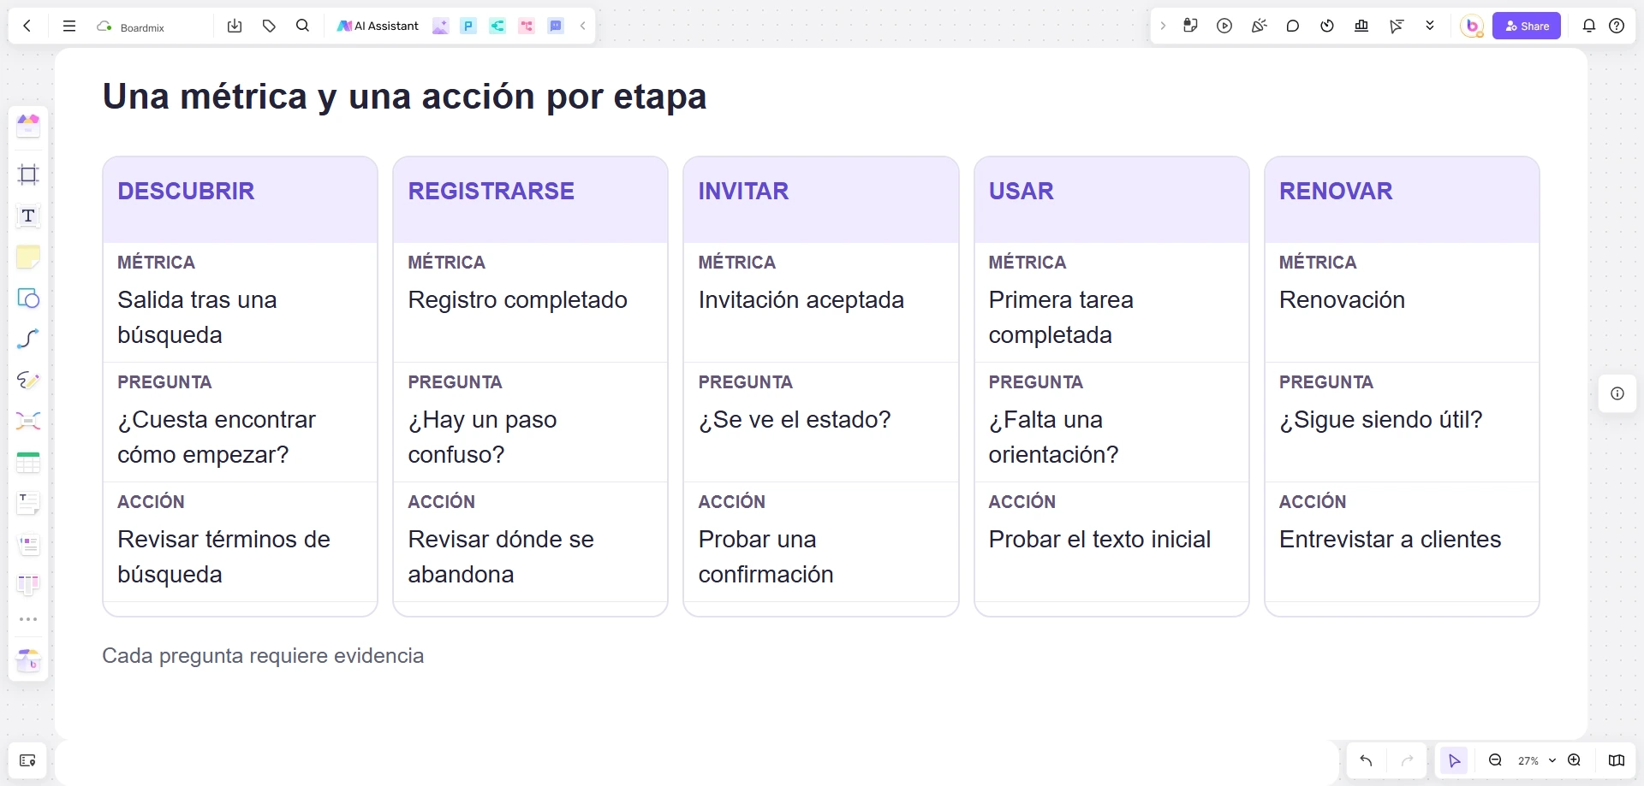
Task: Click the user avatar
Action: [x=1472, y=26]
